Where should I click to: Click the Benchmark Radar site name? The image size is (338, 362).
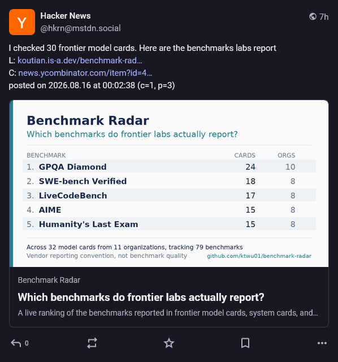tap(49, 280)
